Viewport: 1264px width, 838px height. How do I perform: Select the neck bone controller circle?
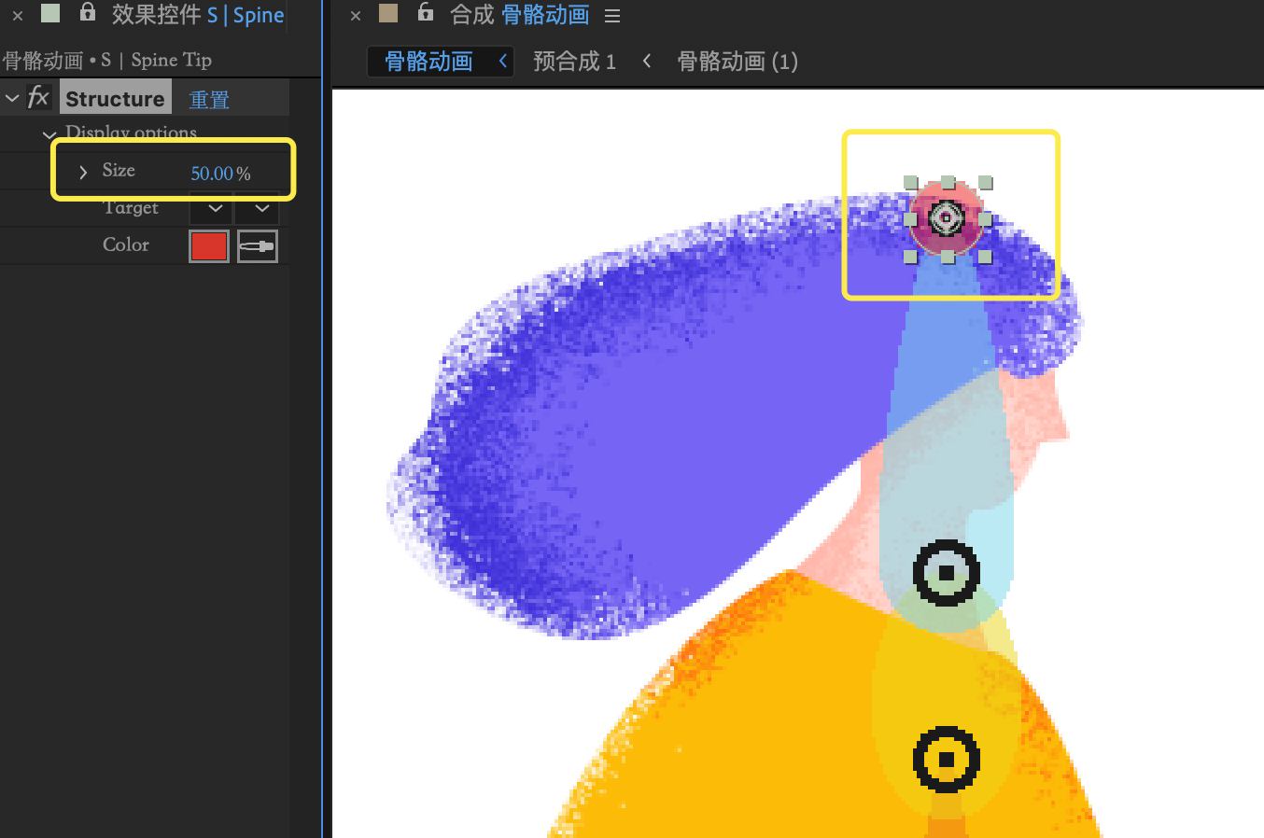click(x=946, y=572)
